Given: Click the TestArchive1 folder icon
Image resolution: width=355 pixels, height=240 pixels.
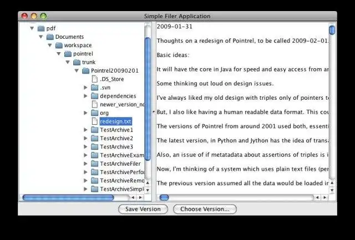Looking at the screenshot, I should click(x=95, y=130).
